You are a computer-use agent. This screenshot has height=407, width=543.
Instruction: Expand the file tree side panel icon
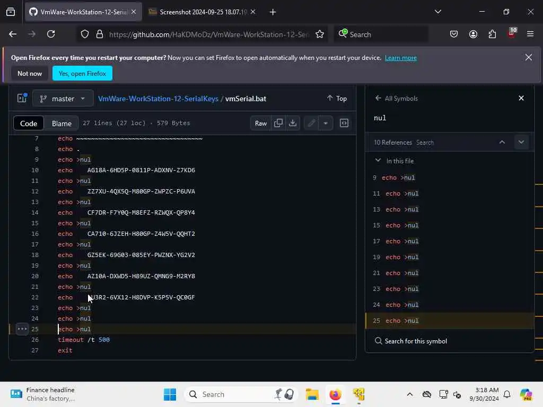(22, 98)
